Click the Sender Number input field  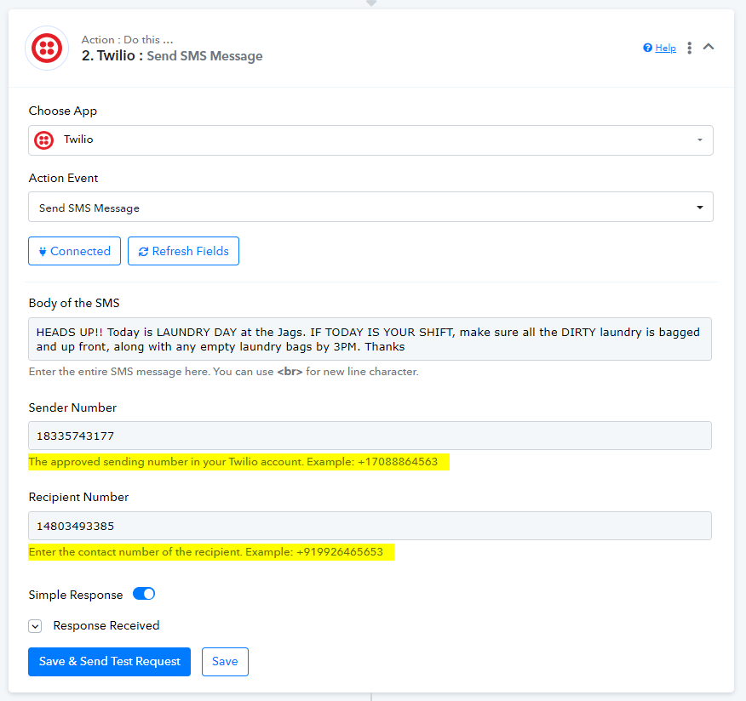[x=370, y=436]
